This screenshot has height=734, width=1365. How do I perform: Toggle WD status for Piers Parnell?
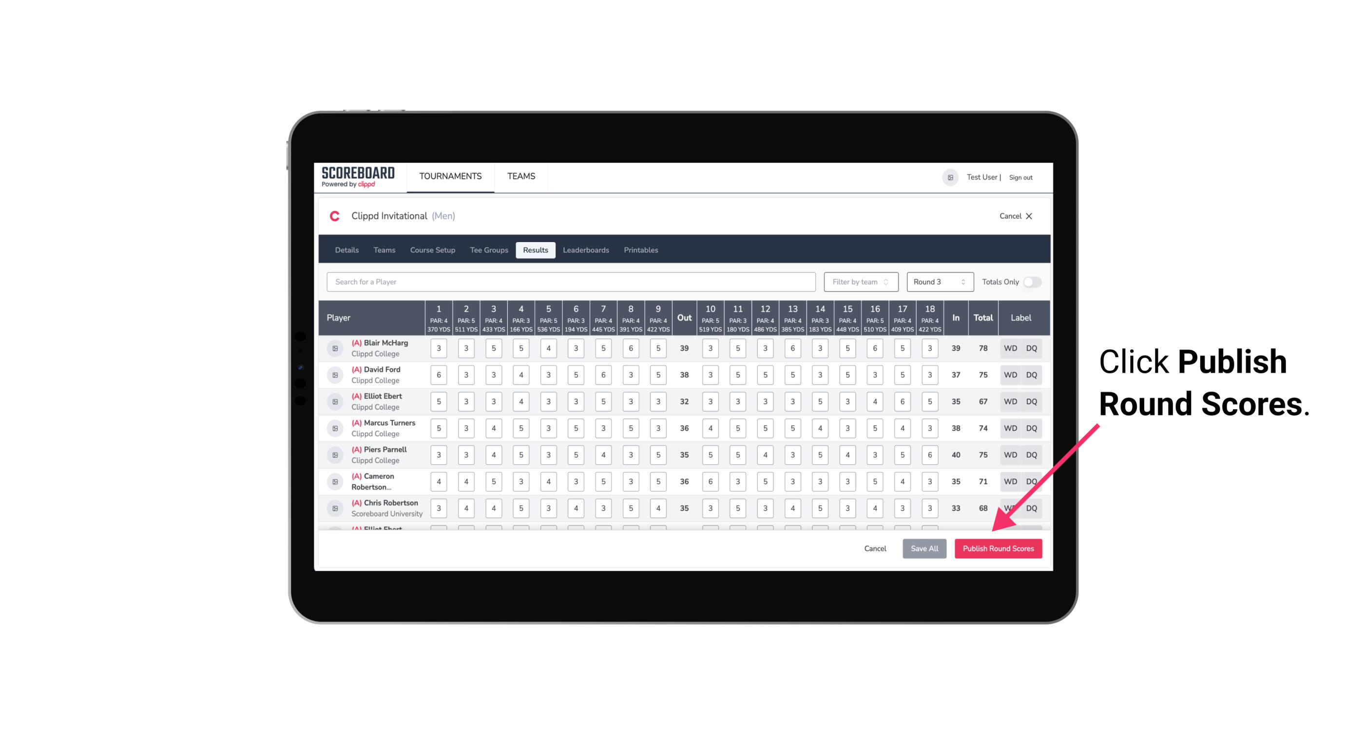pos(1010,454)
